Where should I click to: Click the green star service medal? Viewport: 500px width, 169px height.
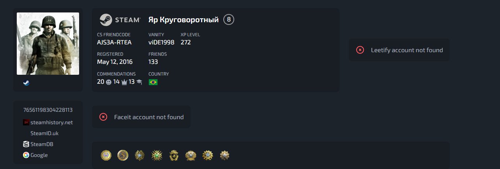coord(157,155)
